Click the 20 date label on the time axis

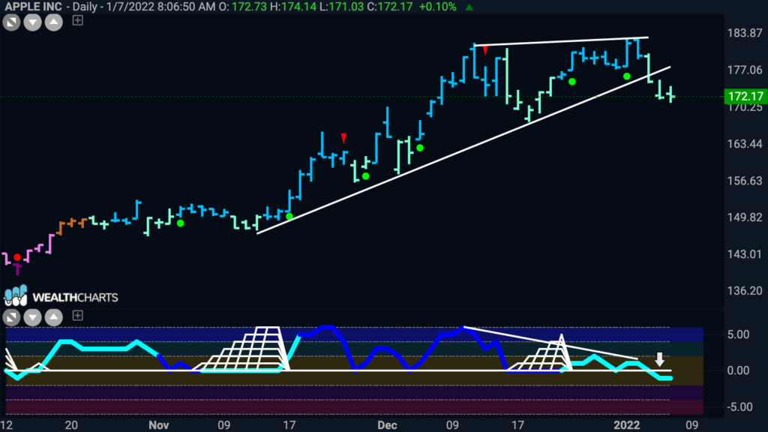pos(71,424)
